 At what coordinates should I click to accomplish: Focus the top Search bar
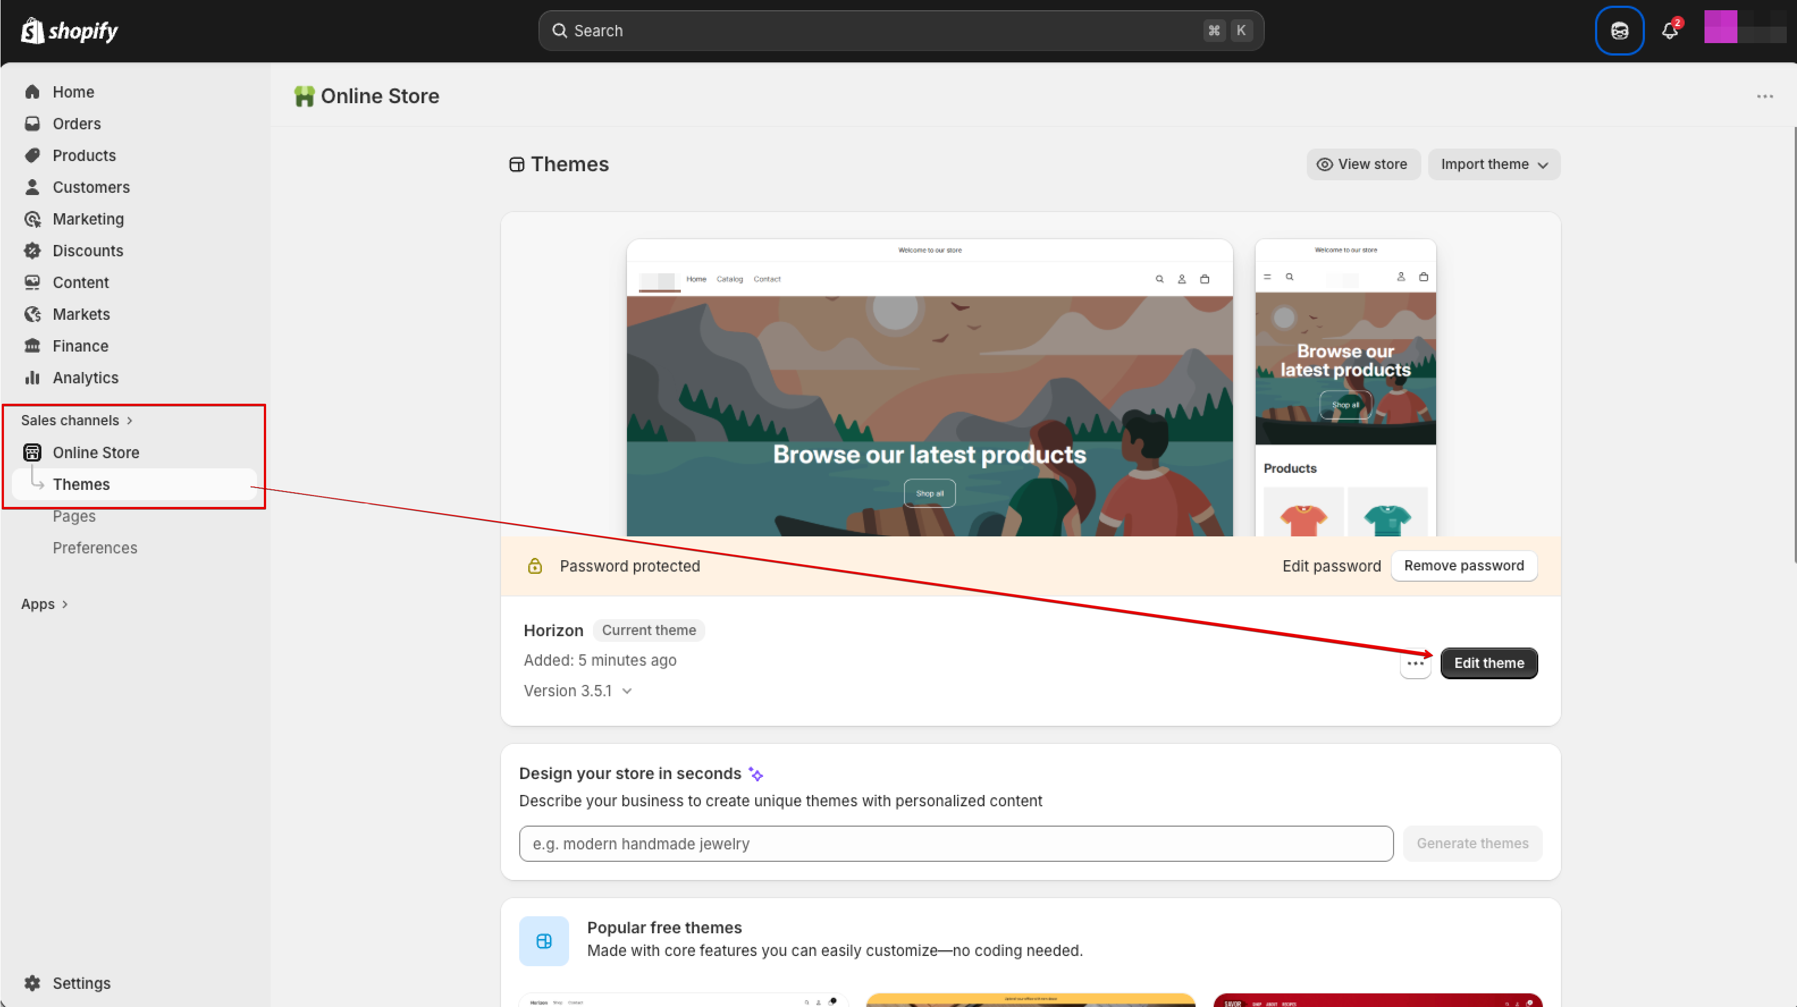pos(900,31)
